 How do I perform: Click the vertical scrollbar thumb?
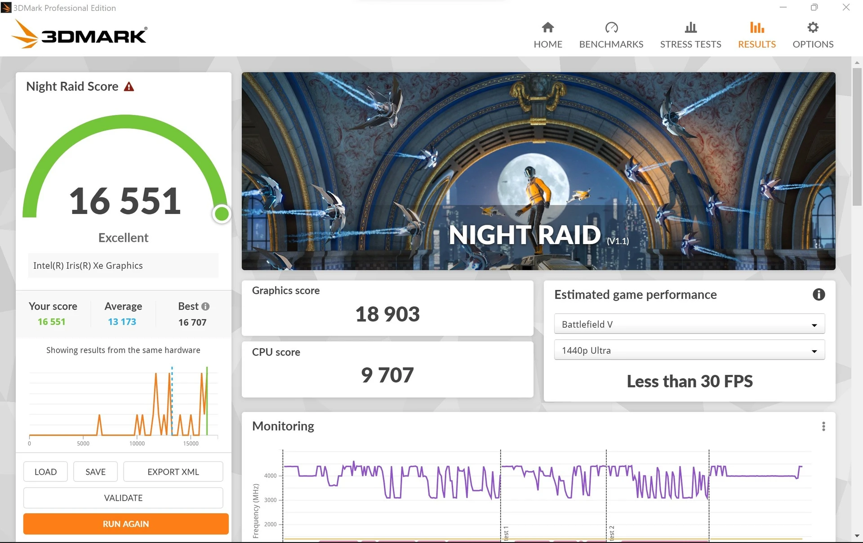coord(857,136)
